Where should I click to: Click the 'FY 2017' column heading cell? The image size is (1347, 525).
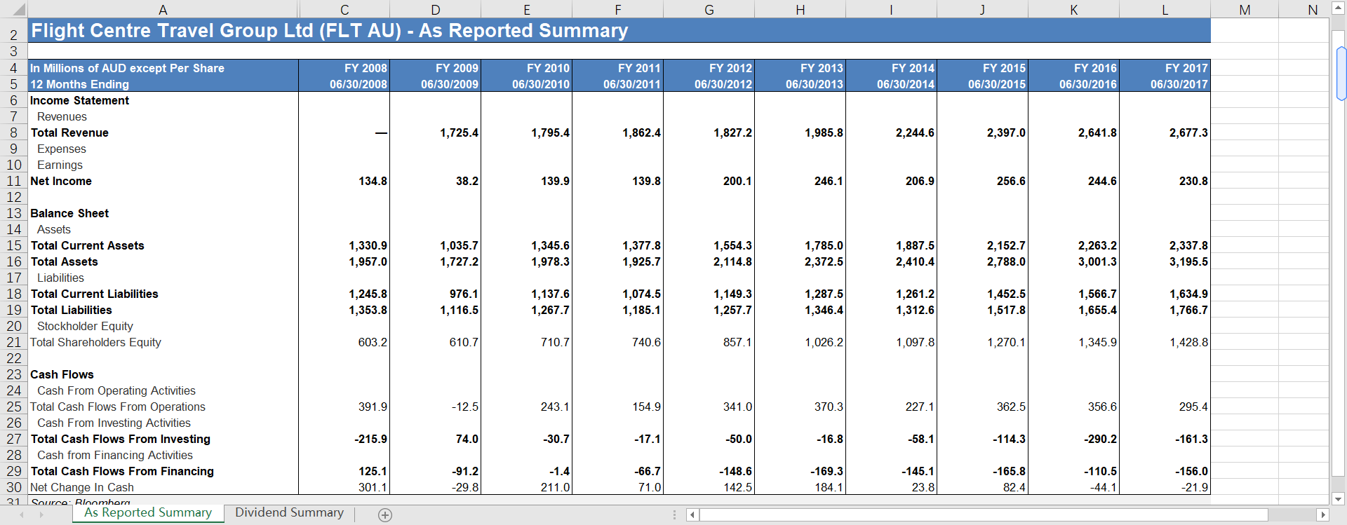(x=1165, y=68)
